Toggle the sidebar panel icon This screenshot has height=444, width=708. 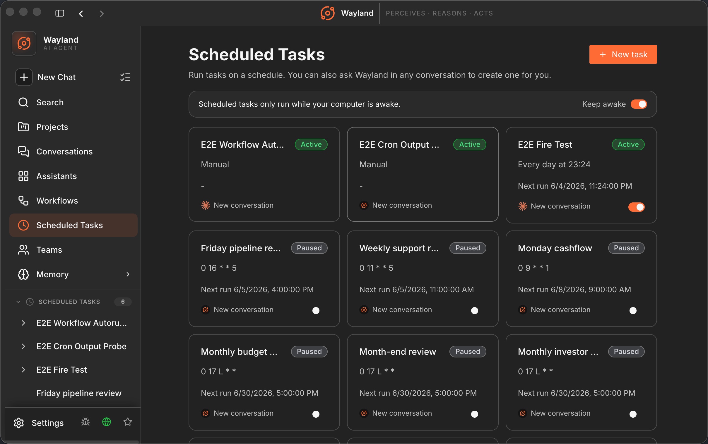[x=60, y=13]
